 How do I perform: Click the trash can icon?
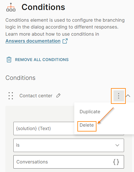pos(9,60)
